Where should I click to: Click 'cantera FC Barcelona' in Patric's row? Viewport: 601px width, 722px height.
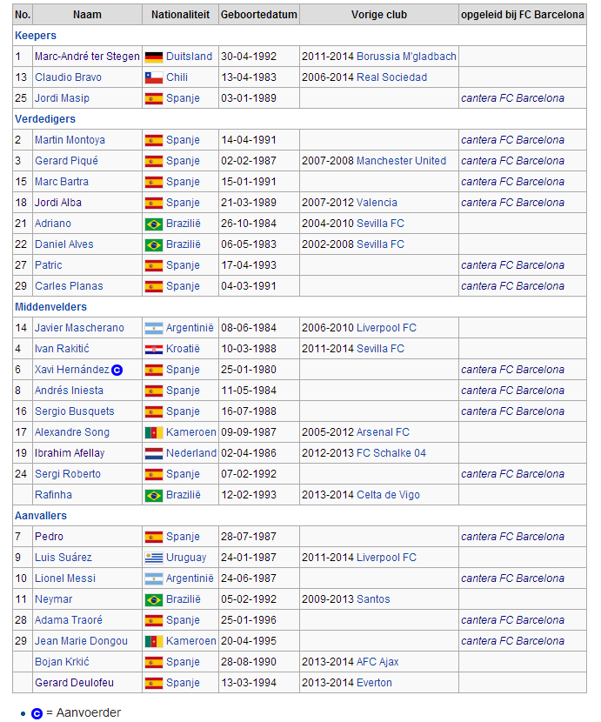pyautogui.click(x=512, y=265)
